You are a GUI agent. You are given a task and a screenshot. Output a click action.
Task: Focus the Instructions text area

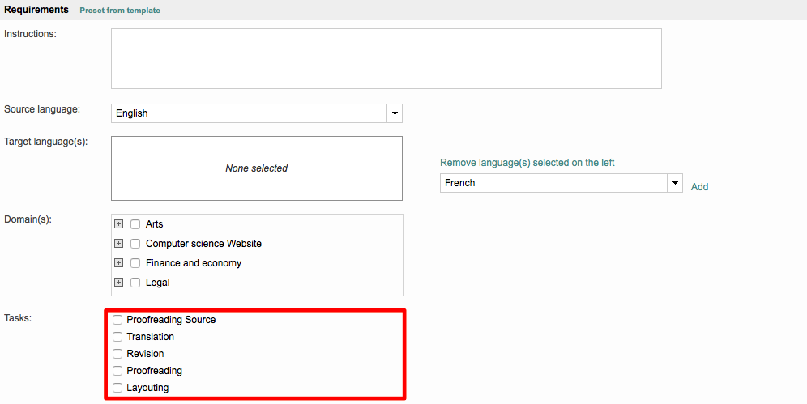point(386,59)
